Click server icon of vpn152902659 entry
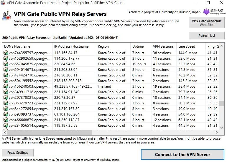The image size is (227, 162). click(6, 59)
